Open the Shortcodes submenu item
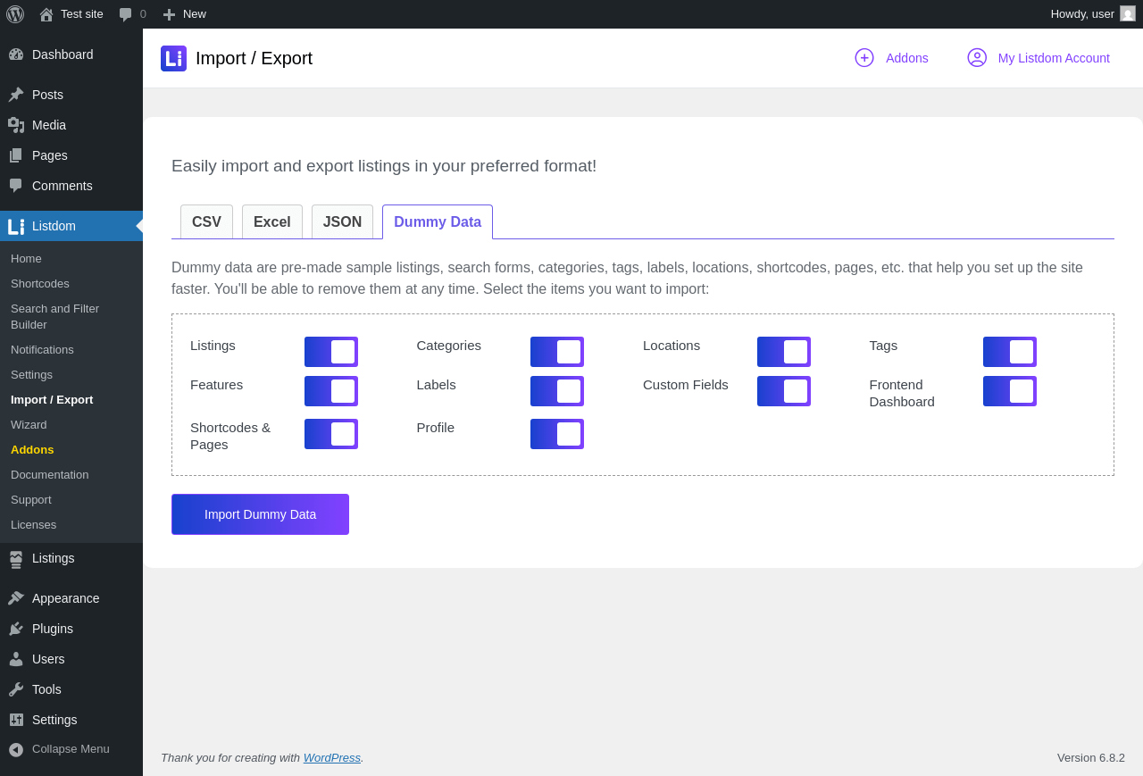 coord(71,284)
